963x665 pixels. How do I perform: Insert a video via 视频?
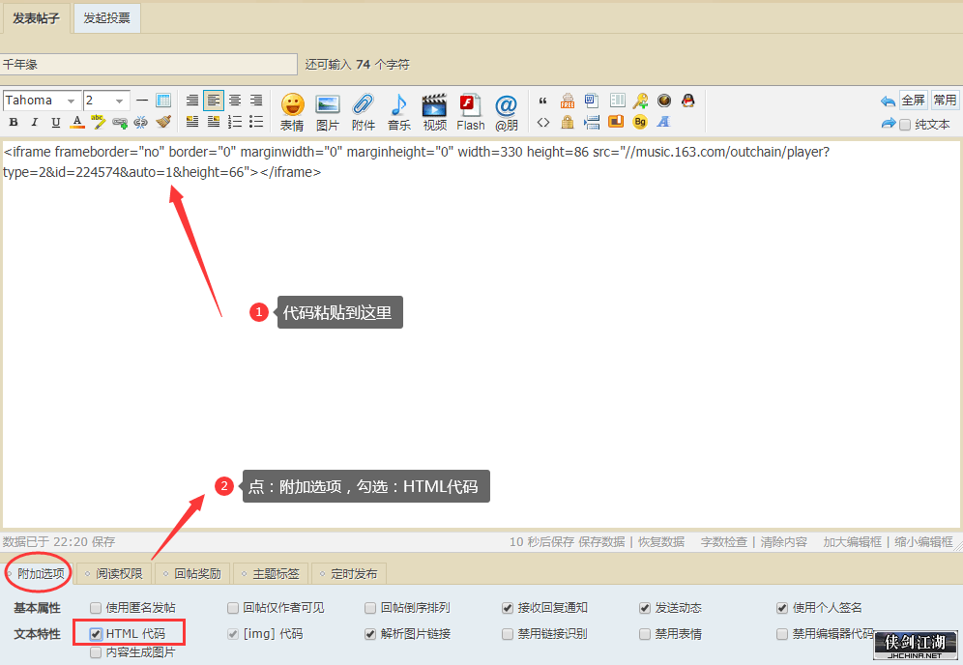coord(434,112)
